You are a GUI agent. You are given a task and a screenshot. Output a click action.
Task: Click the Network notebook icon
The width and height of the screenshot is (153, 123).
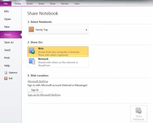32,61
